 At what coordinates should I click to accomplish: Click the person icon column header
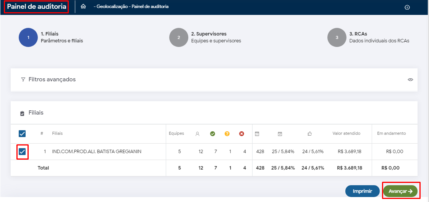[198, 134]
